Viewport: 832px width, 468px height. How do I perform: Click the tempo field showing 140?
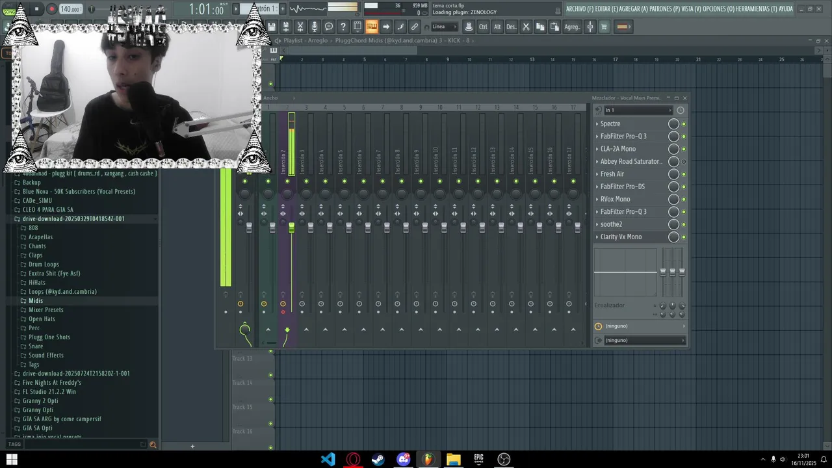(x=70, y=9)
